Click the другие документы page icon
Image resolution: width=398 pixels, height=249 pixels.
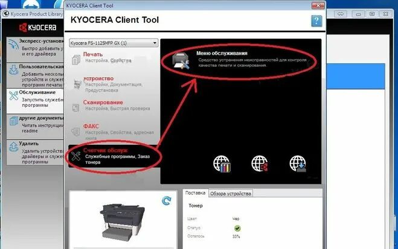tap(14, 121)
